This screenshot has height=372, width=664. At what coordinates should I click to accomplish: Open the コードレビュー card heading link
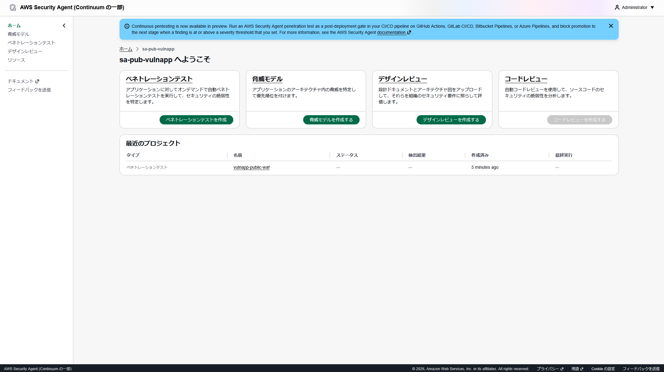pyautogui.click(x=526, y=79)
